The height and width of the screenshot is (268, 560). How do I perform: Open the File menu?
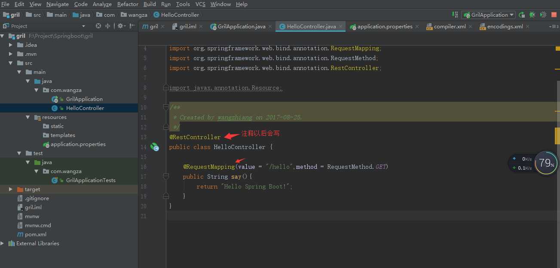[x=5, y=4]
